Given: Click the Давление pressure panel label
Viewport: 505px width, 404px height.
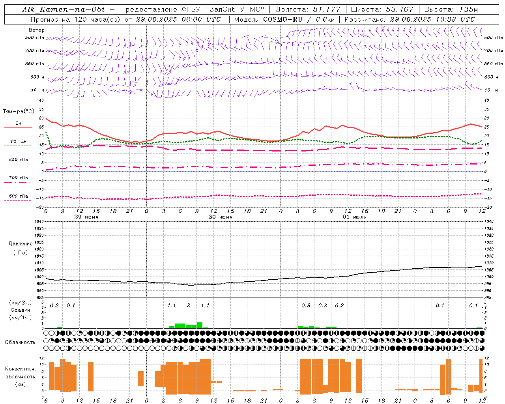Looking at the screenshot, I should [21, 244].
